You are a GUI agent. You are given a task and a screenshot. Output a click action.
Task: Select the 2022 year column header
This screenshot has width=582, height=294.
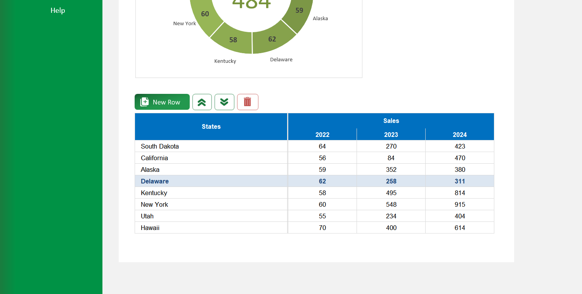pos(322,134)
